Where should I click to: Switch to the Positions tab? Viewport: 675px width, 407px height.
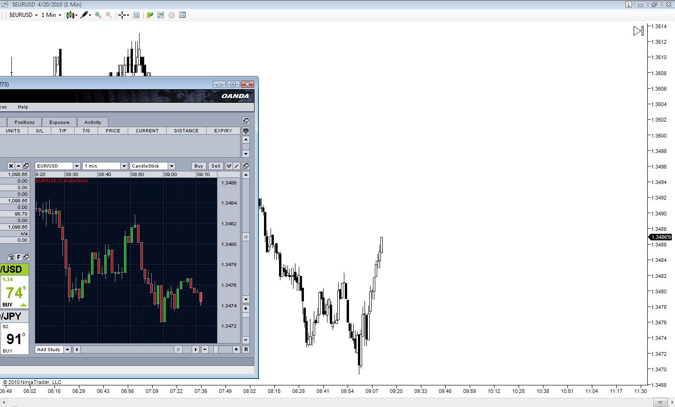tap(24, 122)
